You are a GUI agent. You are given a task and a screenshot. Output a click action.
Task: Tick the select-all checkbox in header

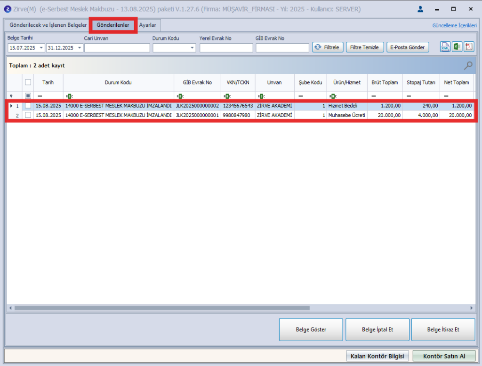(28, 82)
